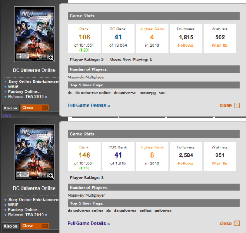Open Full Game Details in top panel
This screenshot has height=233, width=246.
tap(89, 105)
